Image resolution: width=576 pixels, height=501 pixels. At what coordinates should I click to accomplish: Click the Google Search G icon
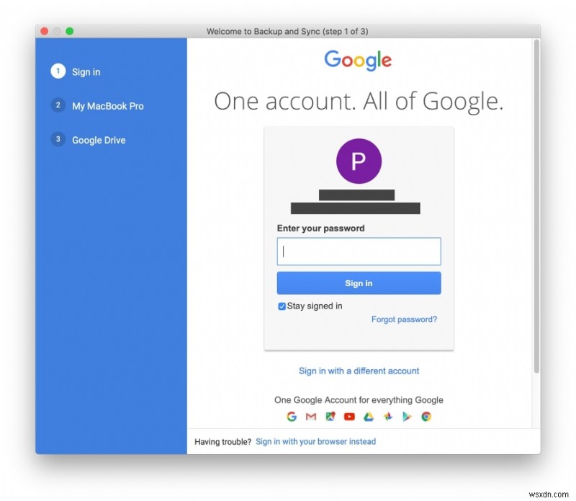292,417
